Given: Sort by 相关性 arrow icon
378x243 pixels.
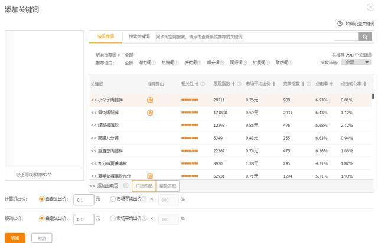Looking at the screenshot, I should click(197, 84).
